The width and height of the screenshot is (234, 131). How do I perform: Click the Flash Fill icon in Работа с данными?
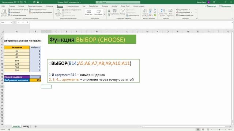pos(150,10)
